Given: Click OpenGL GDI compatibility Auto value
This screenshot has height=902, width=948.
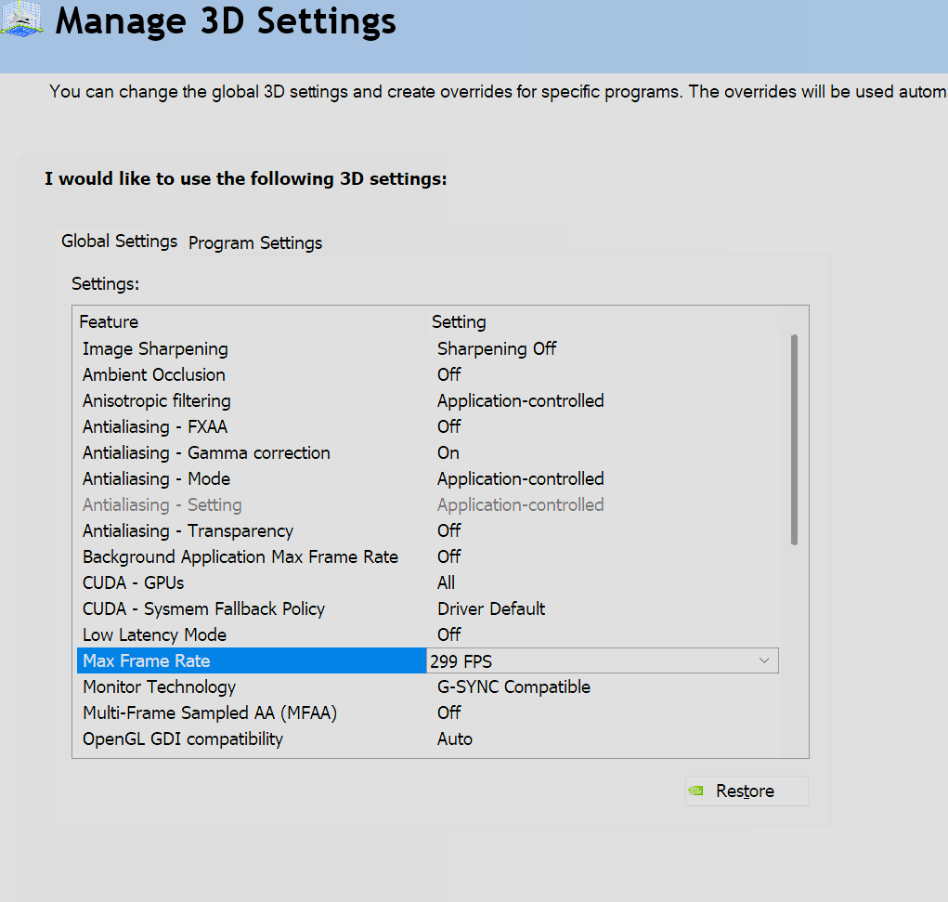Looking at the screenshot, I should tap(455, 739).
